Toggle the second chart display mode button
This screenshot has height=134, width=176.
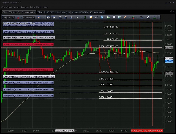54,17
